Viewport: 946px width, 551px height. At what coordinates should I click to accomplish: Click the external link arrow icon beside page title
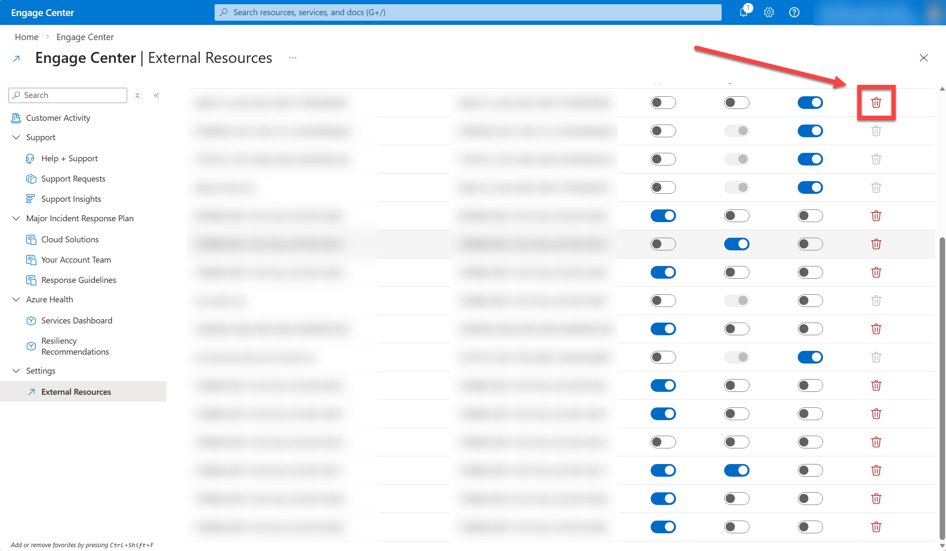(16, 59)
